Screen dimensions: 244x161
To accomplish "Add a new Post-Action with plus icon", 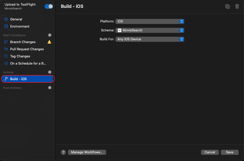I will [x=50, y=88].
